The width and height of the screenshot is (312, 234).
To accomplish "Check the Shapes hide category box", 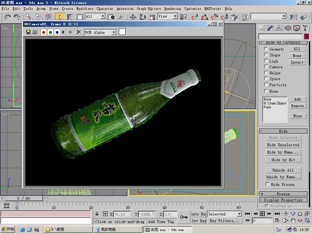I will coord(266,55).
